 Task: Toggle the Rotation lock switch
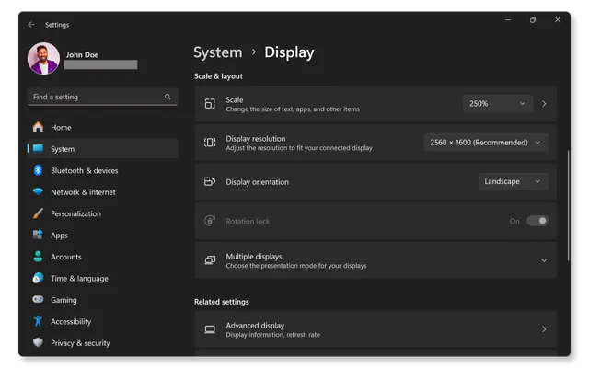(537, 221)
